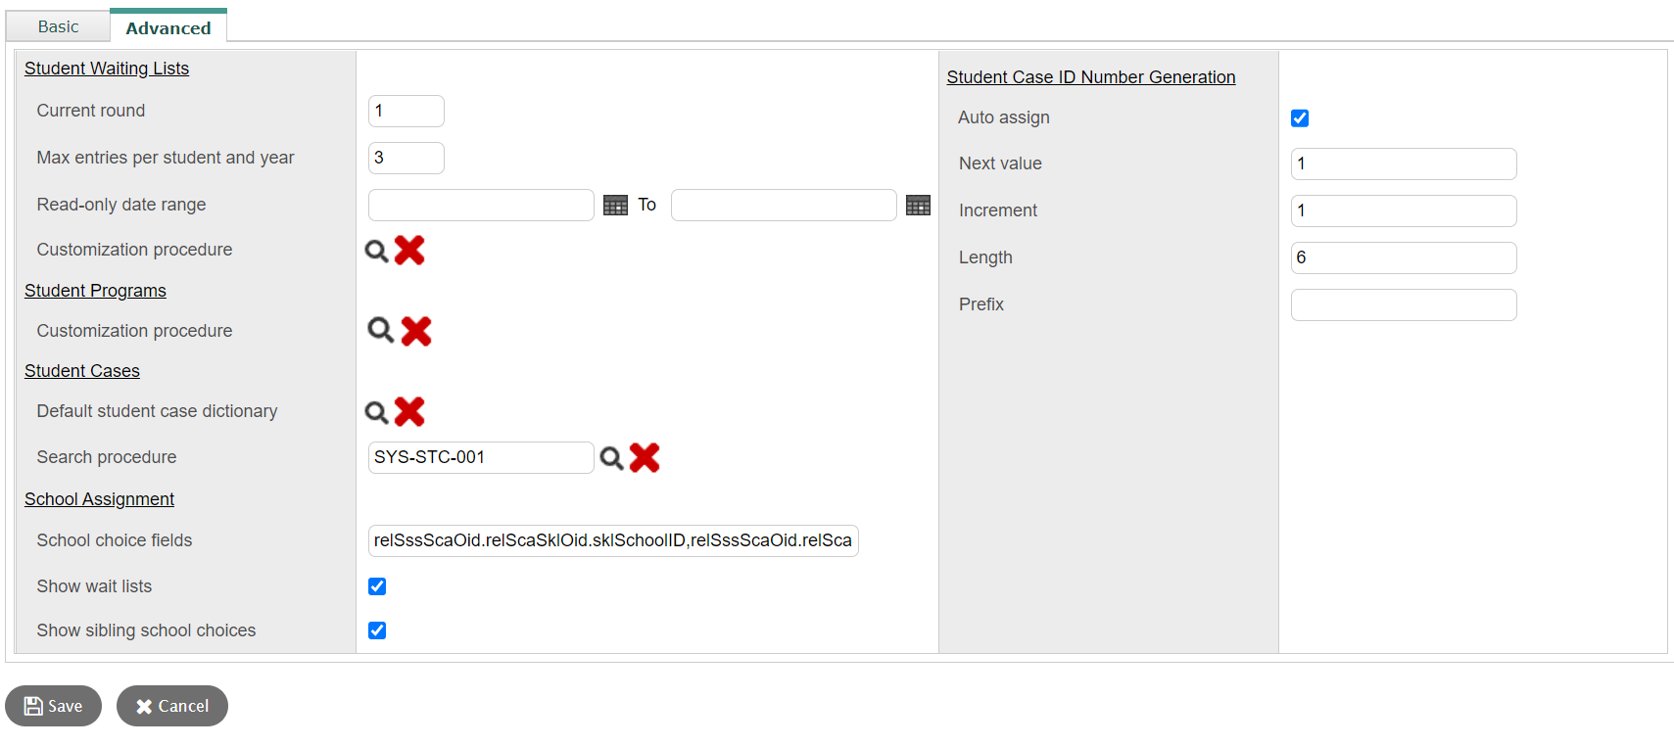
Task: Open calendar for read-only start date
Action: coord(615,206)
